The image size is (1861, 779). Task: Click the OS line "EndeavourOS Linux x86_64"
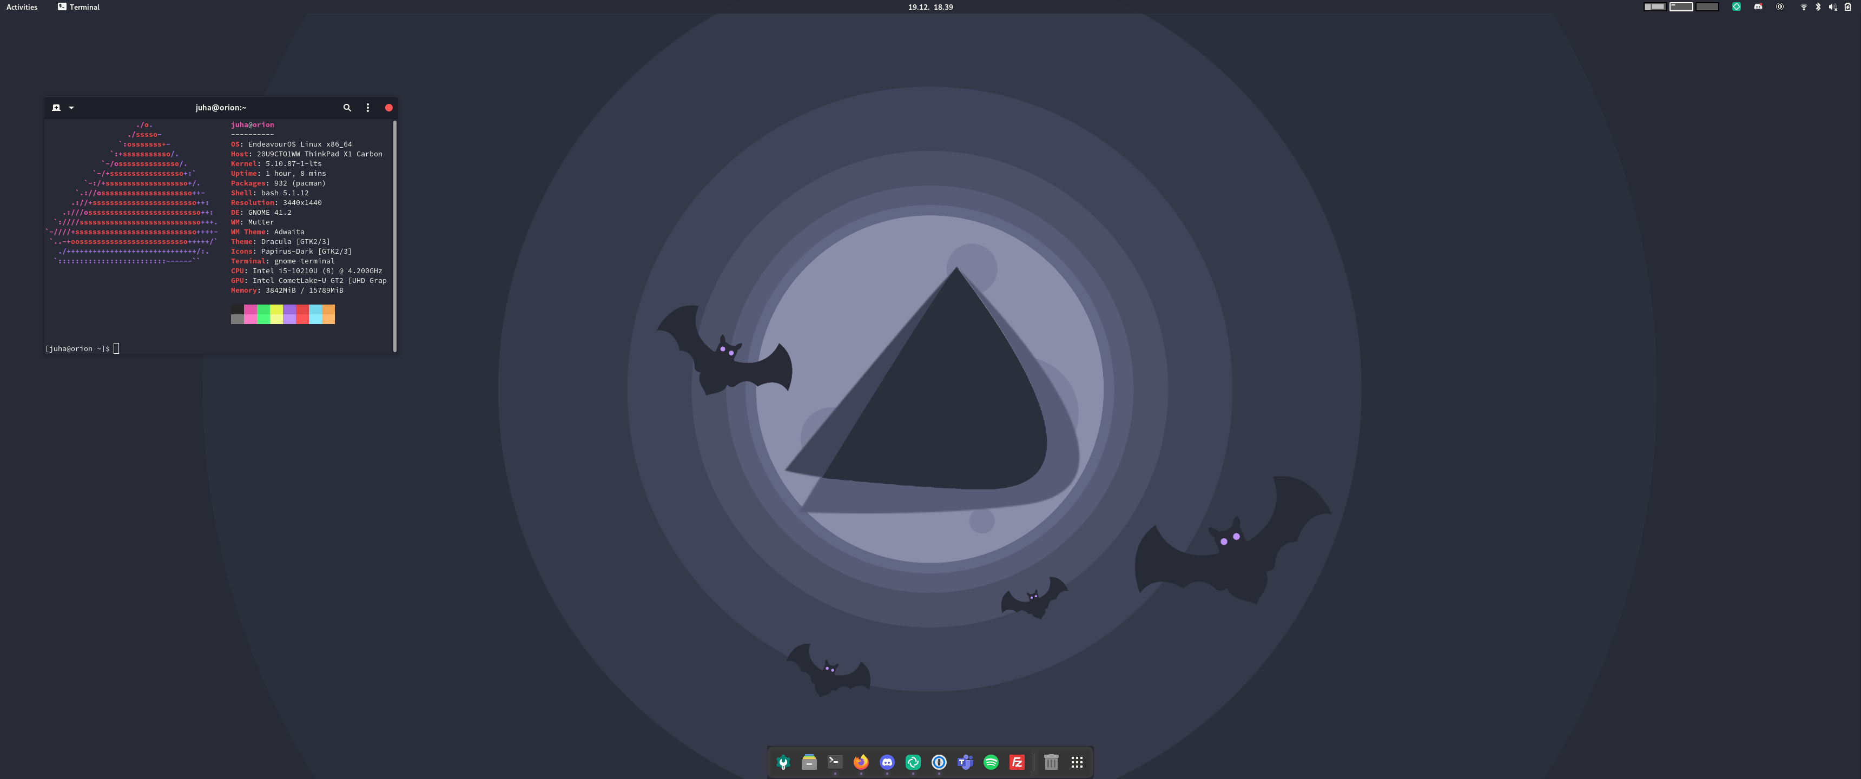pyautogui.click(x=291, y=144)
